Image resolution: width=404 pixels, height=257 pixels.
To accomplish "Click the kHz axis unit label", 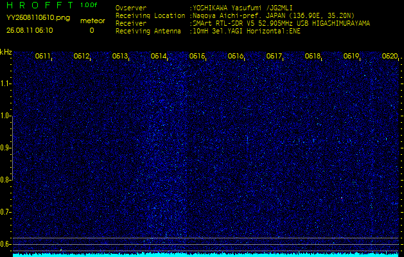I will coord(6,52).
